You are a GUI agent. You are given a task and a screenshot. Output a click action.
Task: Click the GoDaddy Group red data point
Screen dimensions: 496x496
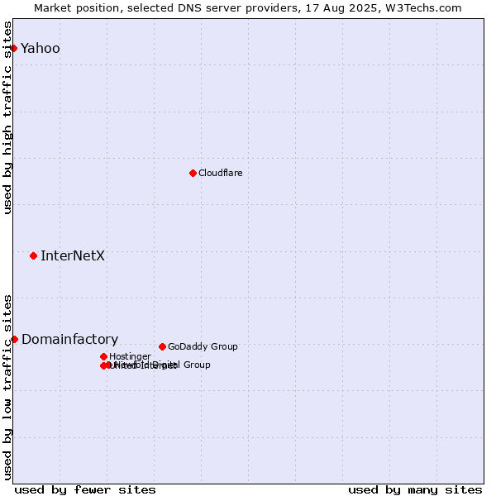pyautogui.click(x=162, y=346)
